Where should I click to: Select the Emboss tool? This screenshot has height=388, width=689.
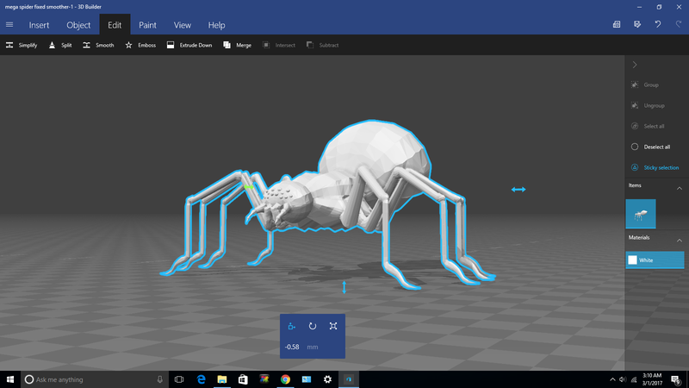click(x=140, y=45)
